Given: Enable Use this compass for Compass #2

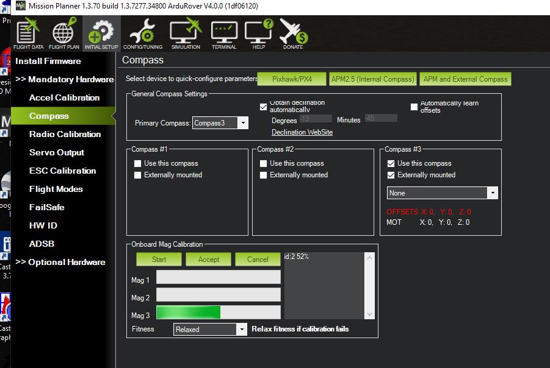Looking at the screenshot, I should click(264, 163).
